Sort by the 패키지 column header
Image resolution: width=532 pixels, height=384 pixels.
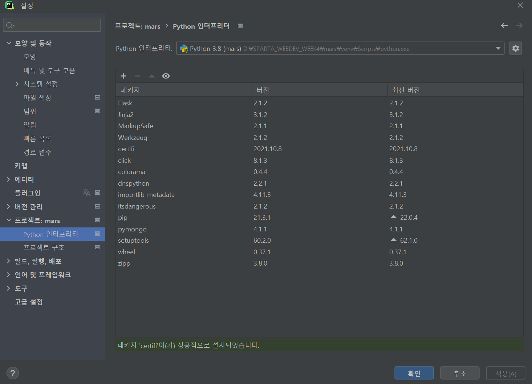click(184, 90)
